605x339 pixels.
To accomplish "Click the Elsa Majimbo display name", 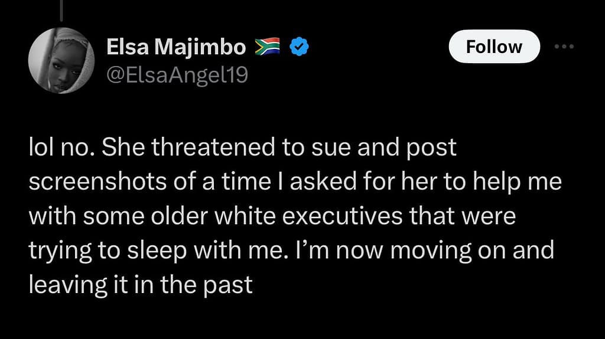I will click(176, 47).
